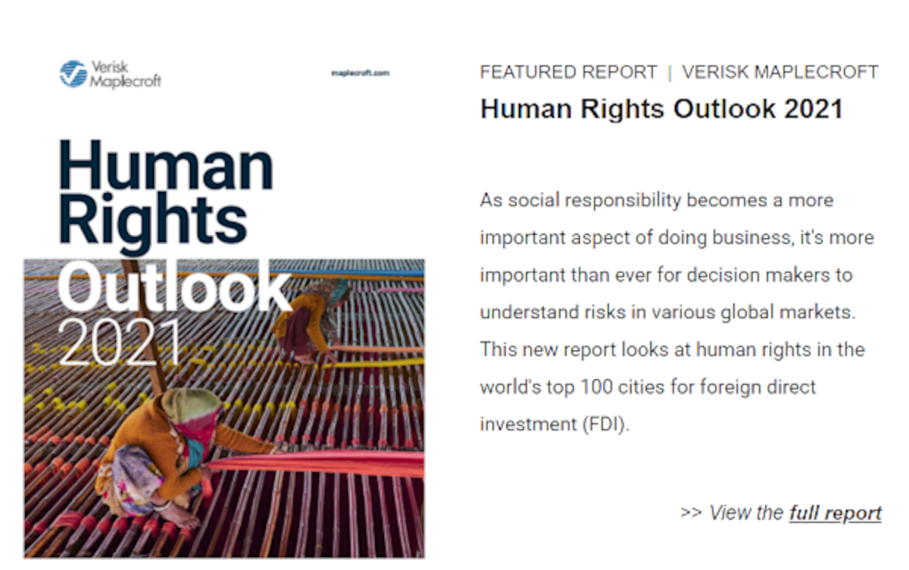This screenshot has height=570, width=909.
Task: Click the >> chevrons before View the
Action: [x=692, y=514]
